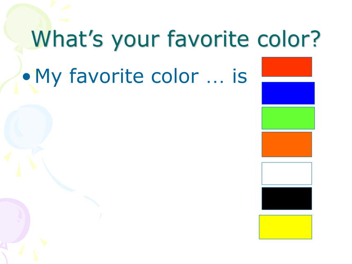Click the orange color rectangle

pos(287,144)
